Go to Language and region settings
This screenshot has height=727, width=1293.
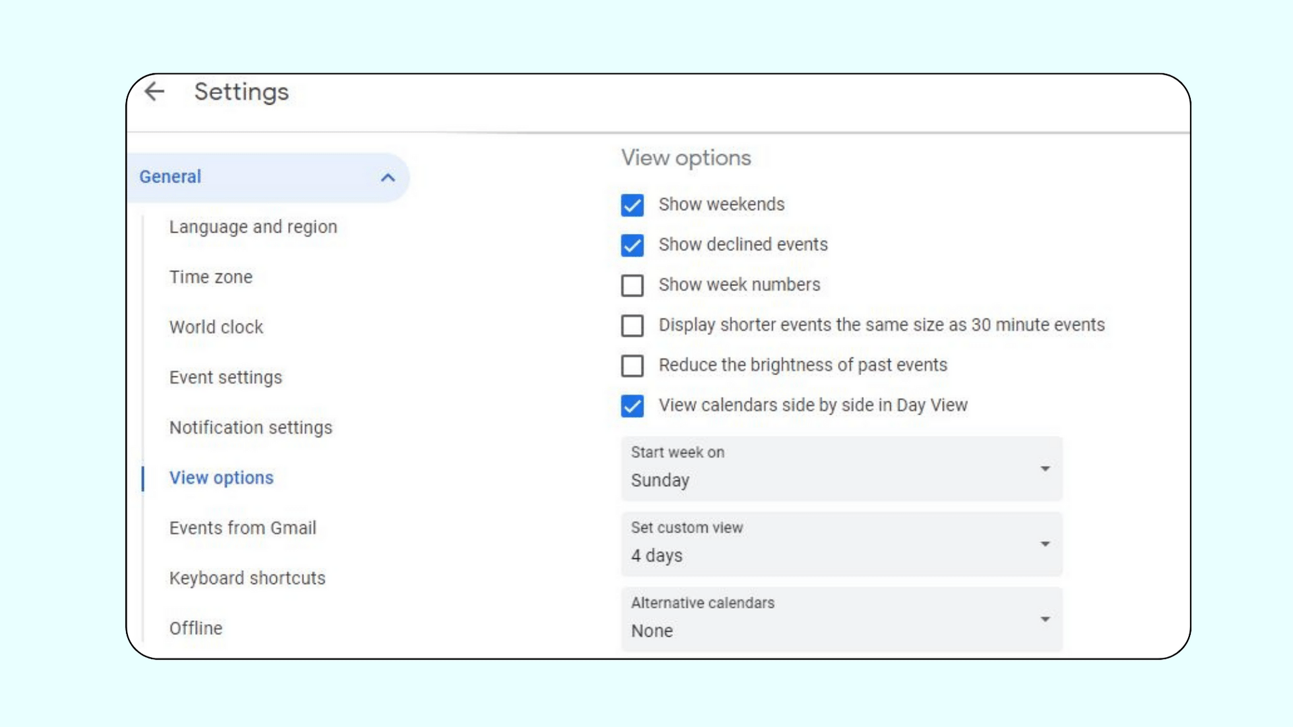(253, 227)
